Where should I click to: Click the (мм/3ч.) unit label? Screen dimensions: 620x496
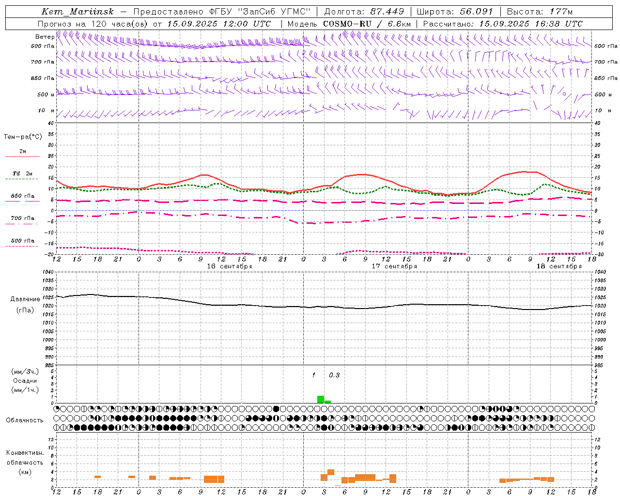25,372
